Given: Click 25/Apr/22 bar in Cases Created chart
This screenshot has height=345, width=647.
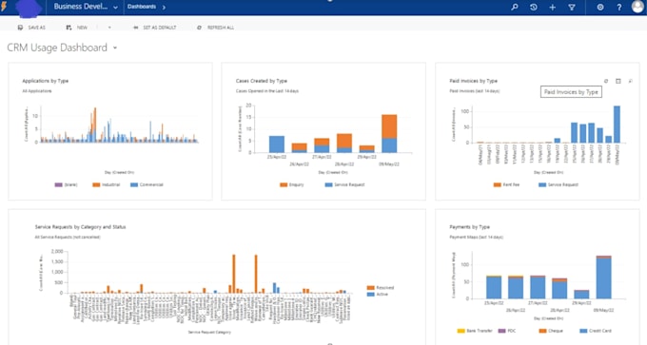Looking at the screenshot, I should [277, 144].
